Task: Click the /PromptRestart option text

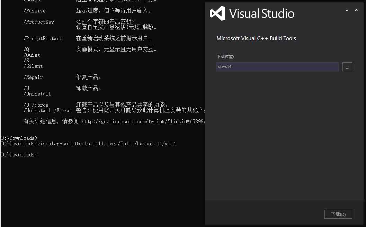Action: pos(43,38)
